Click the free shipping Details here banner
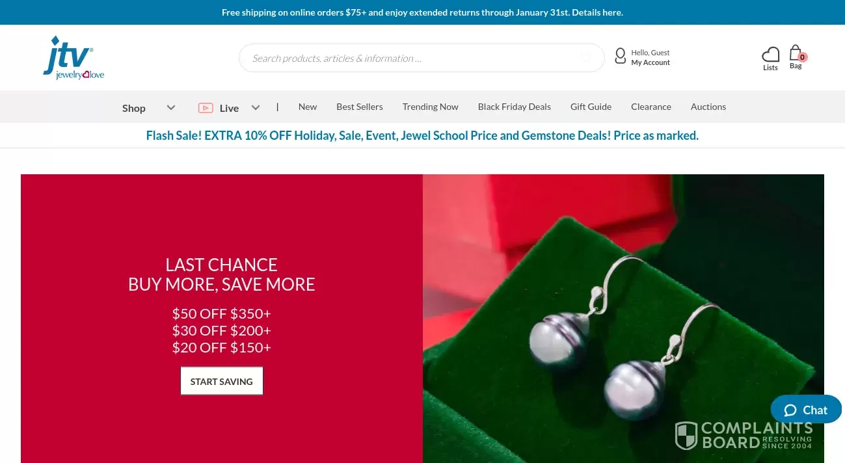This screenshot has width=845, height=463. [422, 12]
